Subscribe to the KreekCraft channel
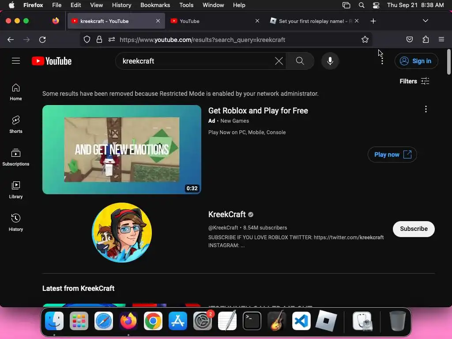 coord(414,229)
